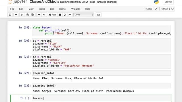Image resolution: width=182 pixels, height=102 pixels.
Task: Click the output line for Elon Musk
Action: 68,78
